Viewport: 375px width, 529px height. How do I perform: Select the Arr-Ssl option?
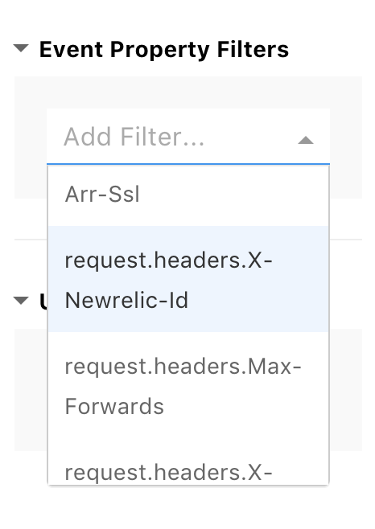point(188,195)
